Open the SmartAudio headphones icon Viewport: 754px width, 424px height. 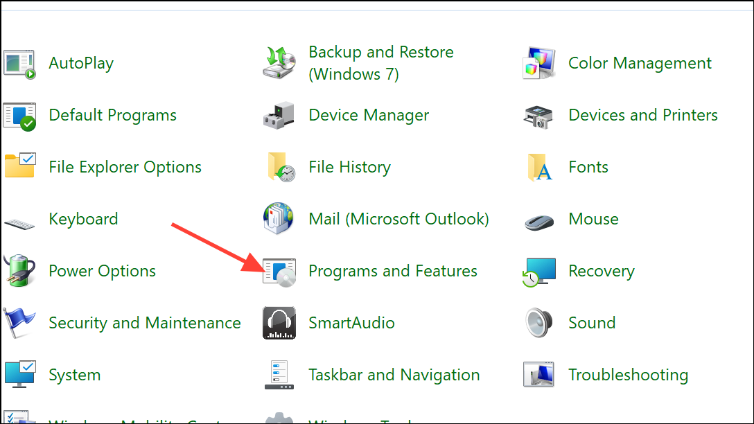[x=279, y=323]
